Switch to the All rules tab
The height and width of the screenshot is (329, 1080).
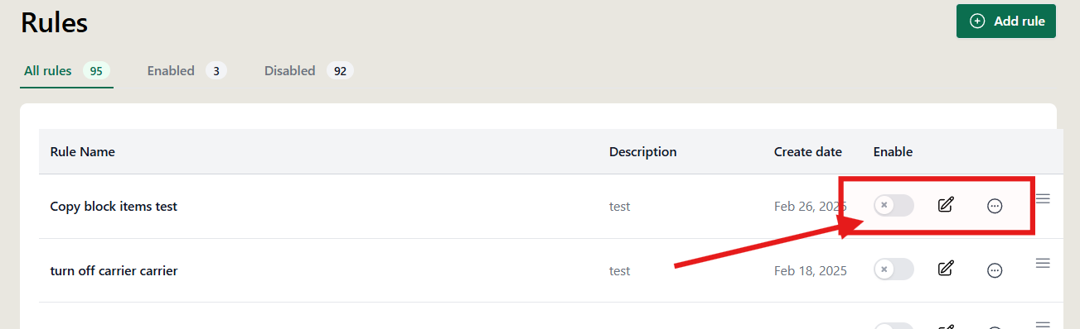coord(66,71)
